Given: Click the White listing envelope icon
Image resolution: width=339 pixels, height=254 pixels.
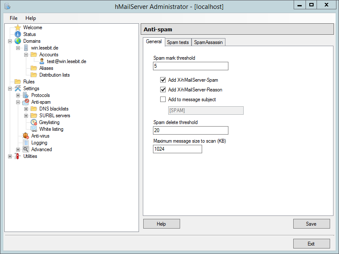Looking at the screenshot, I should [x=34, y=129].
